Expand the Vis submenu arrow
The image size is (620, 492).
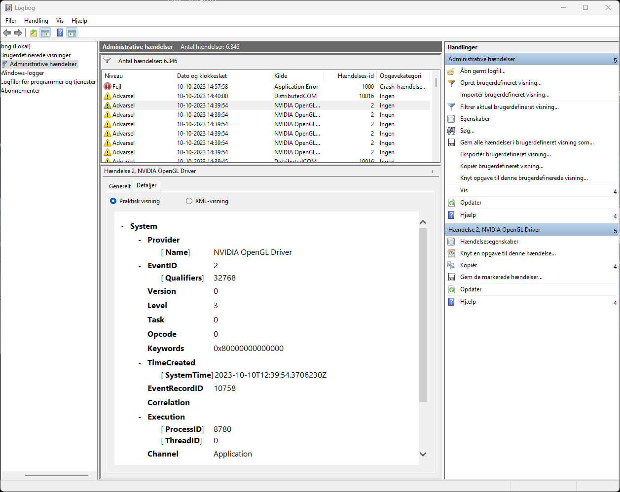click(615, 191)
